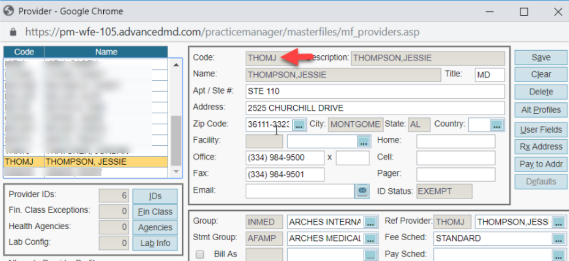This screenshot has width=569, height=261.
Task: Click the Office phone field
Action: [285, 158]
